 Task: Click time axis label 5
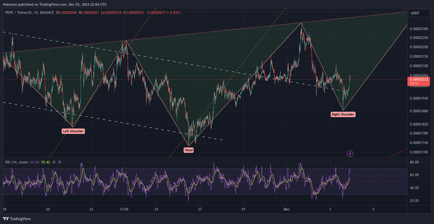click(373, 209)
